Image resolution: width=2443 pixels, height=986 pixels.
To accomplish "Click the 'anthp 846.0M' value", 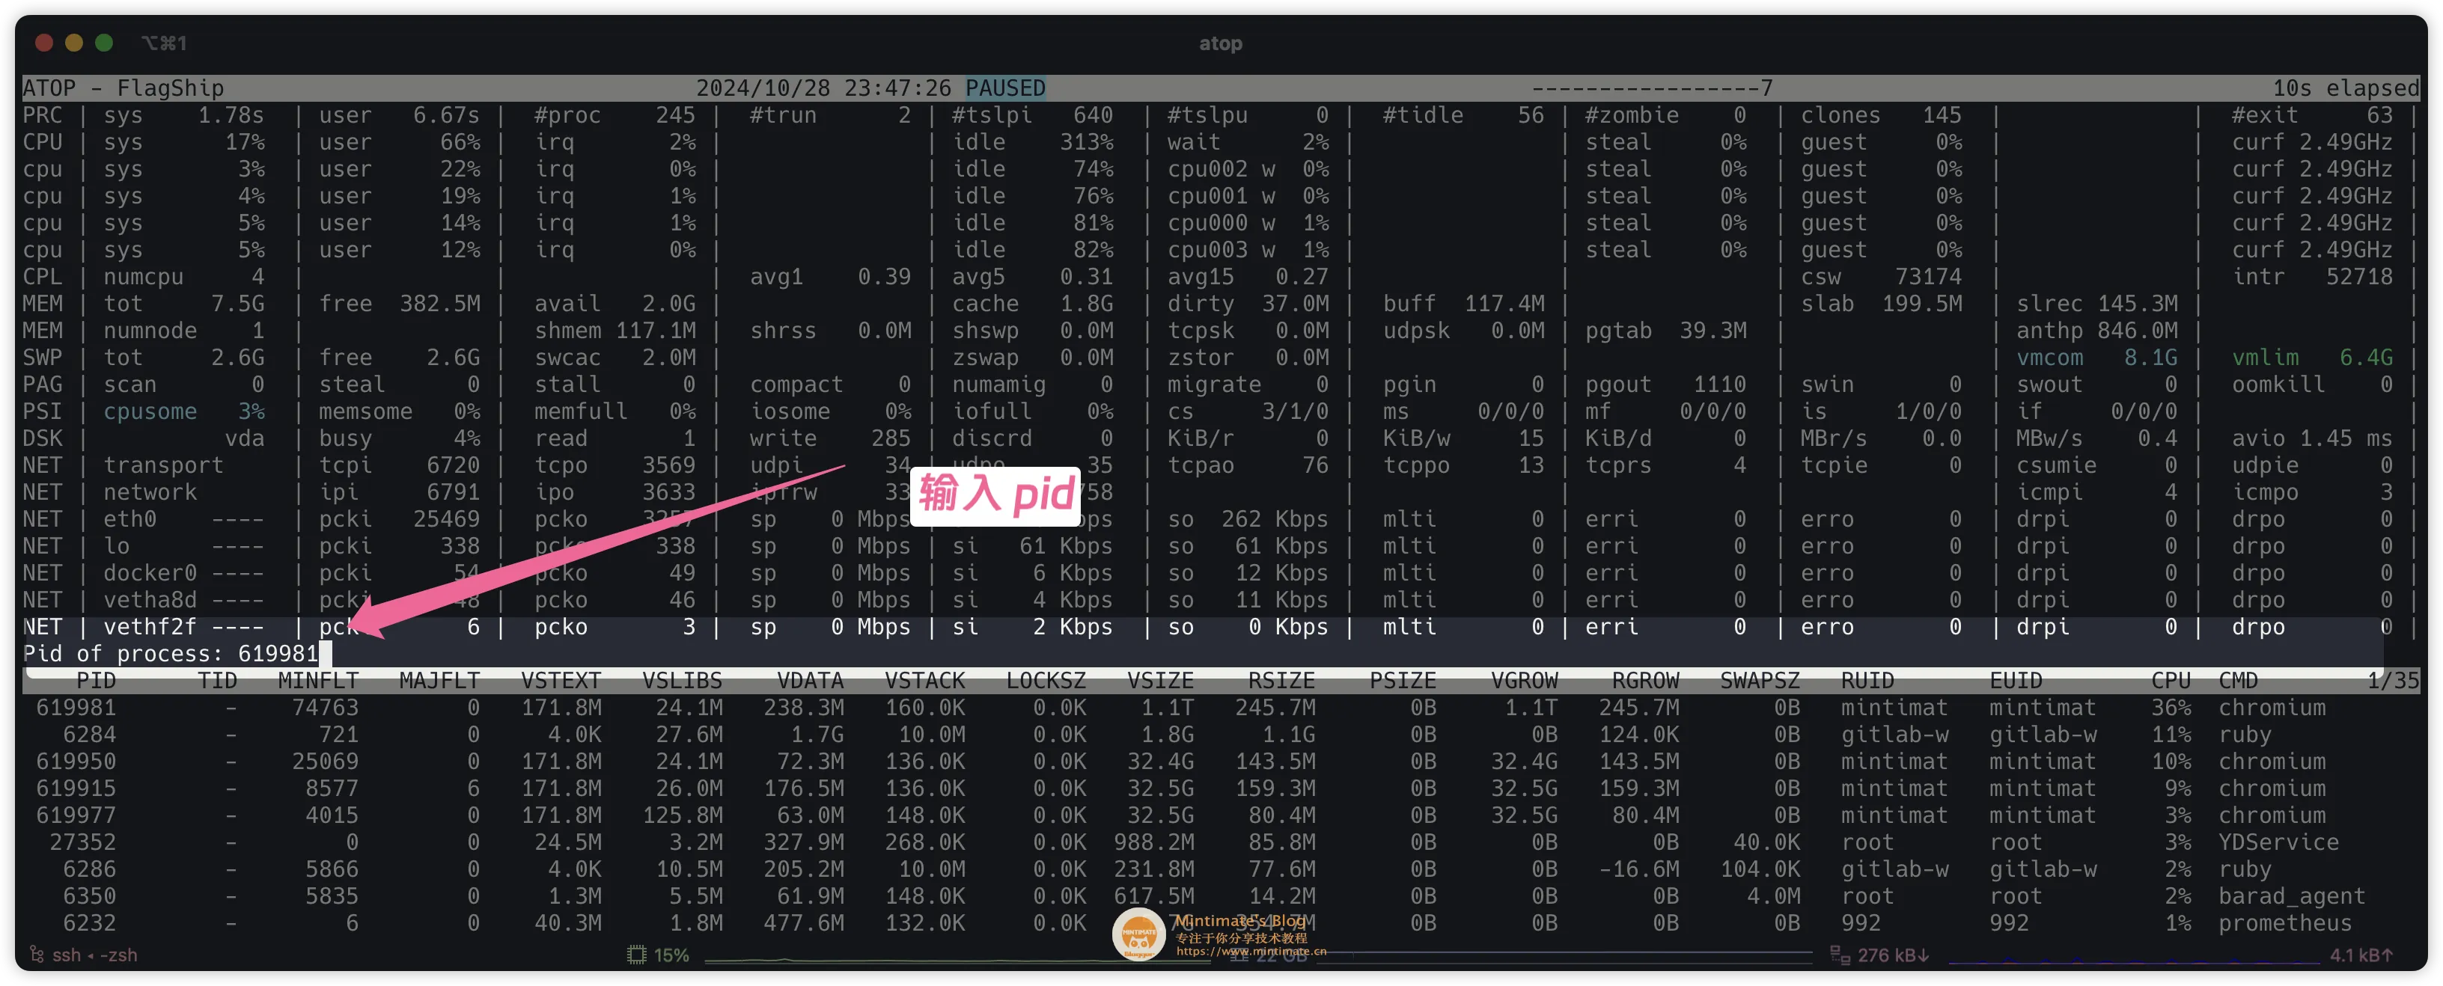I will point(2096,331).
